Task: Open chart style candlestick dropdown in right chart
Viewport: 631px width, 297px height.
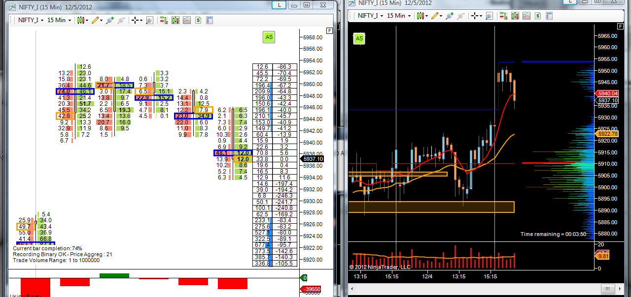Action: [422, 16]
